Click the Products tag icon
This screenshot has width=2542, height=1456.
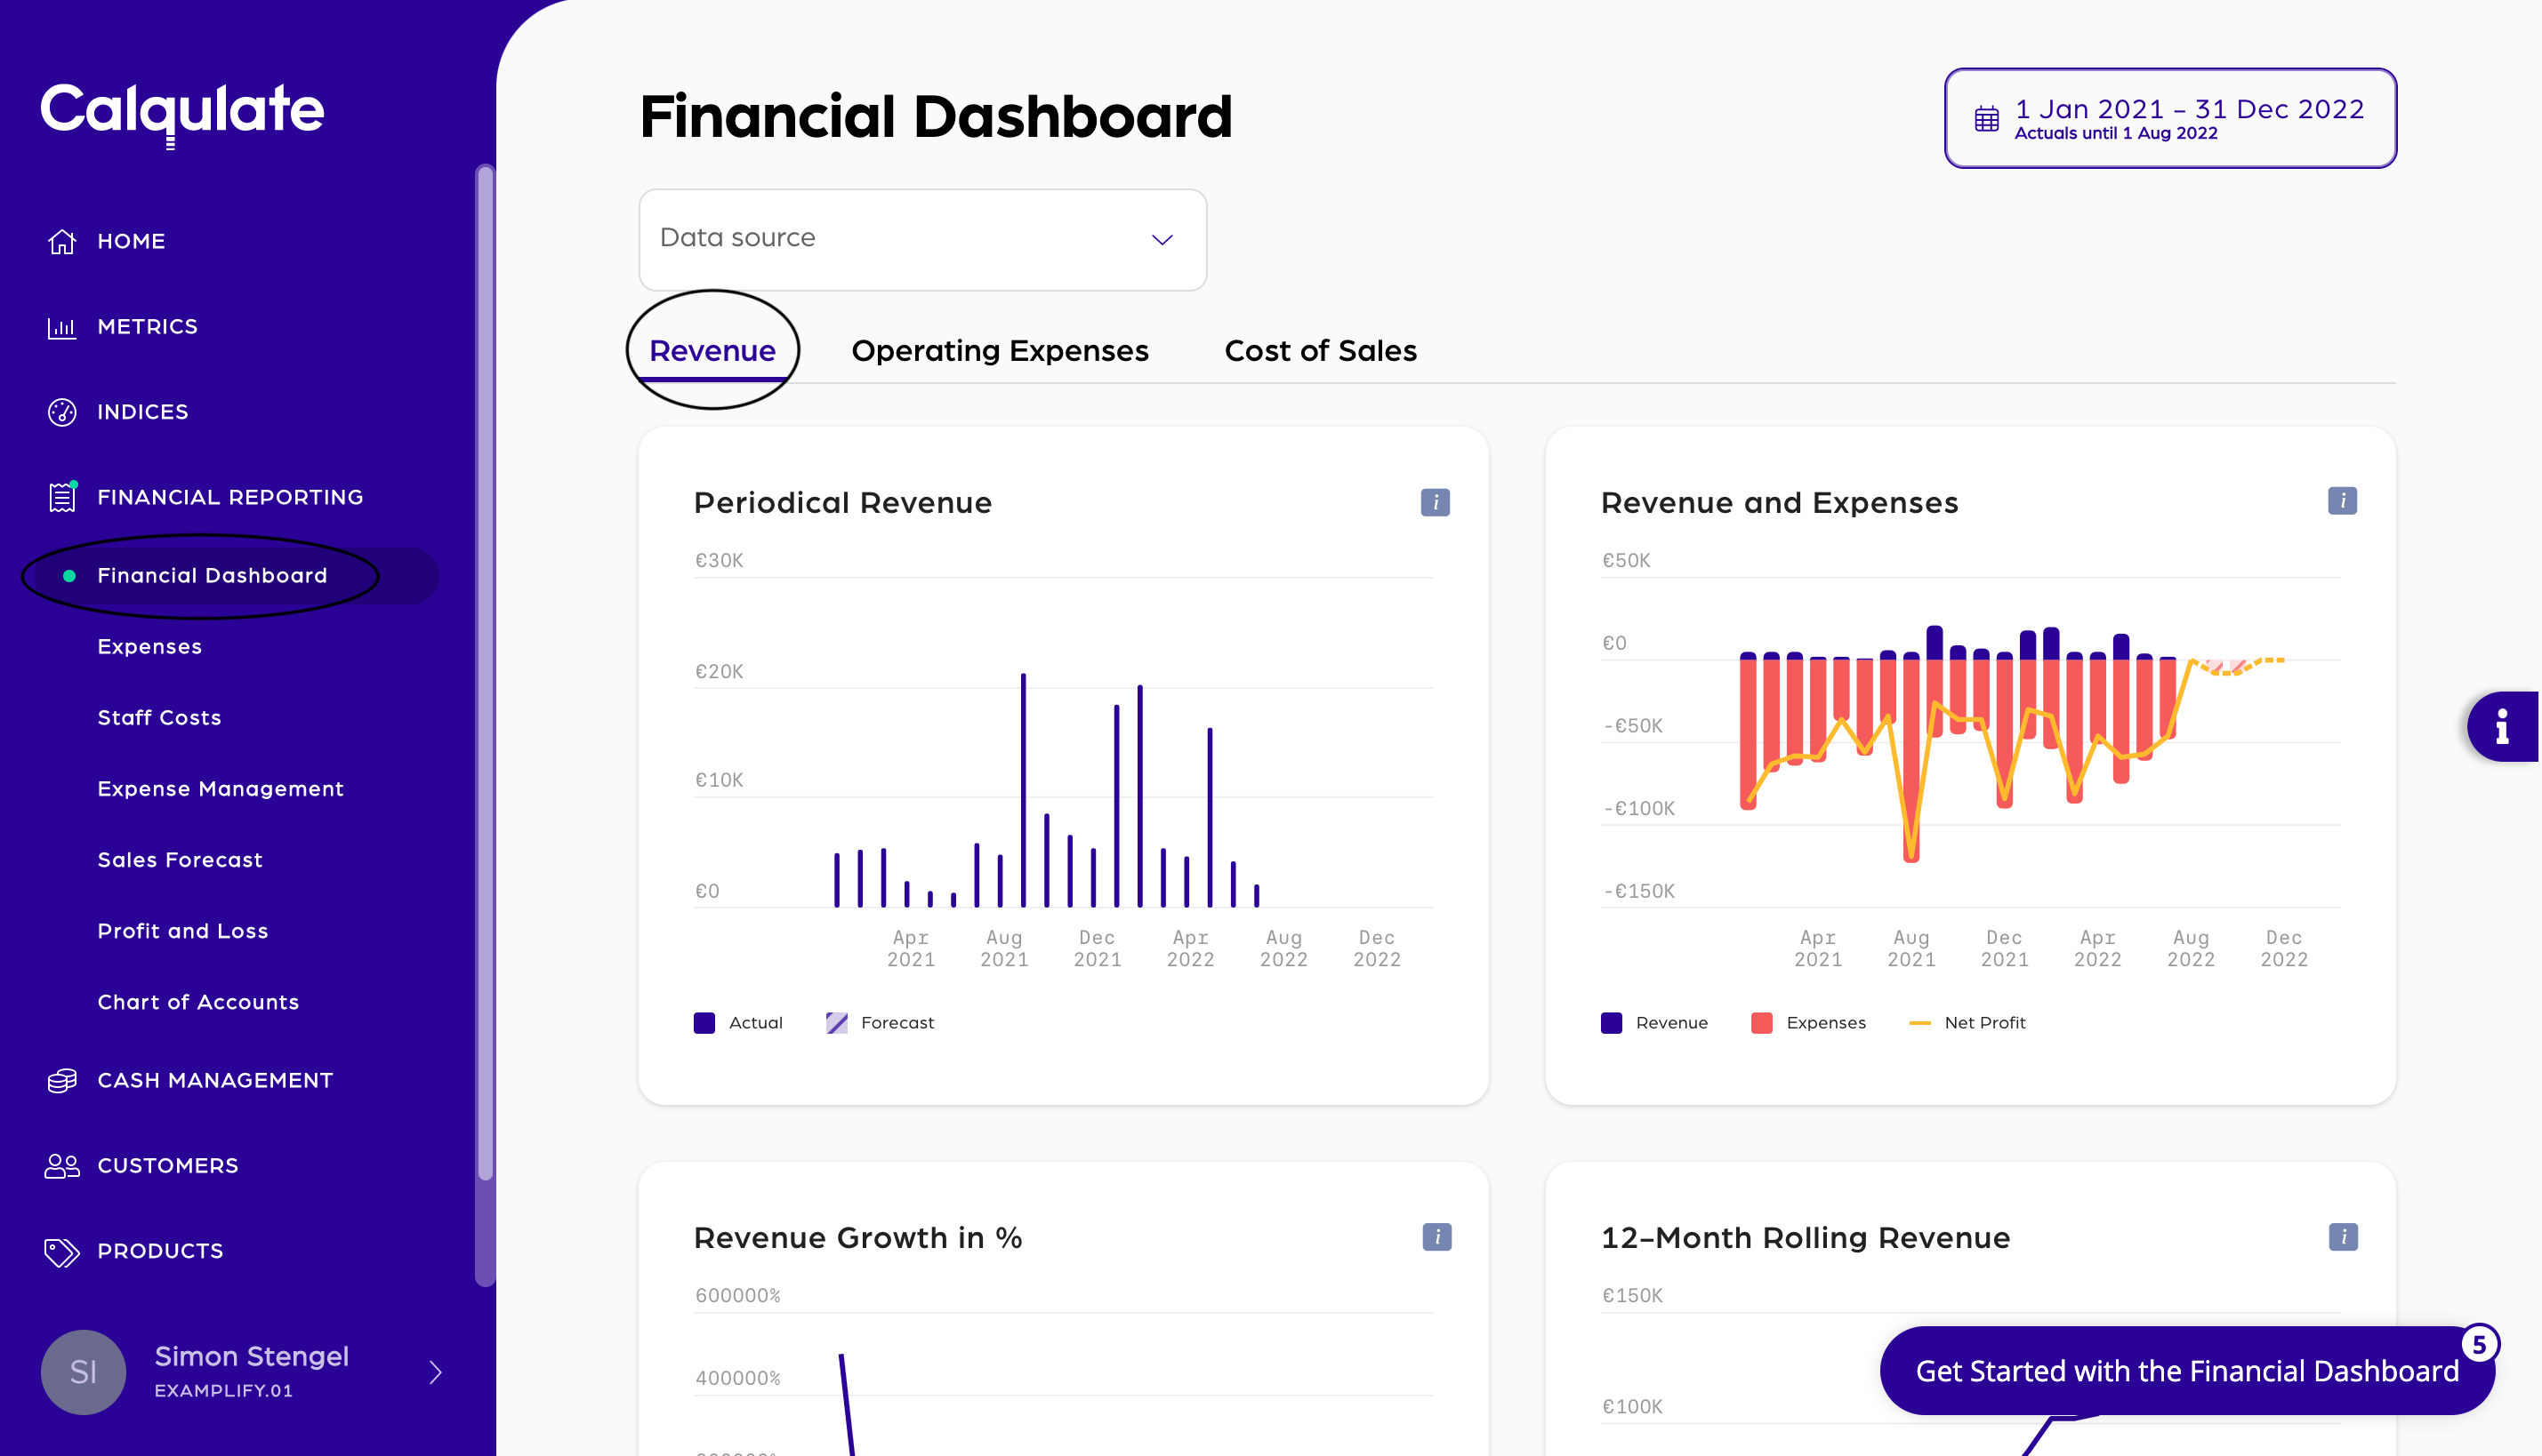point(62,1251)
